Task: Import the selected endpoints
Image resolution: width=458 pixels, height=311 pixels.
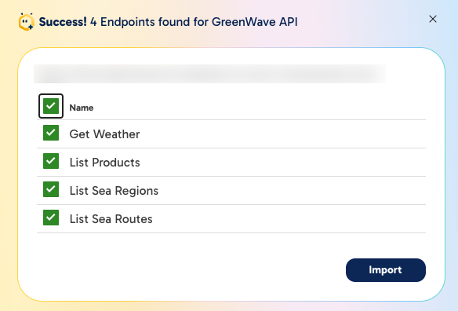Action: 386,270
